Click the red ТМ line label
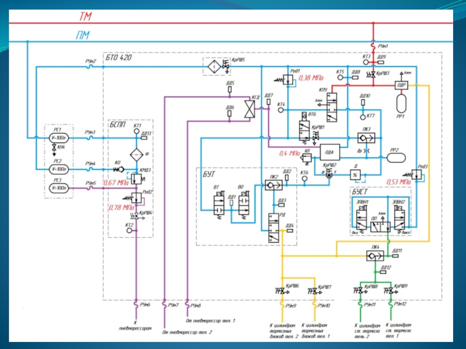This screenshot has height=349, width=466. 85,17
